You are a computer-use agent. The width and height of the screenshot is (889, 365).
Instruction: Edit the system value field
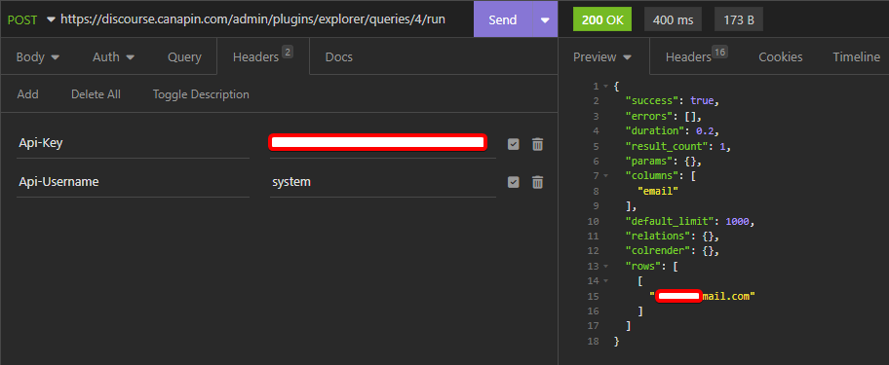pyautogui.click(x=383, y=182)
